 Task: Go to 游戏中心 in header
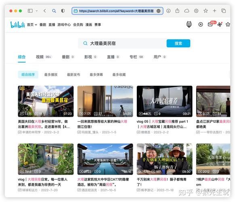64,25
